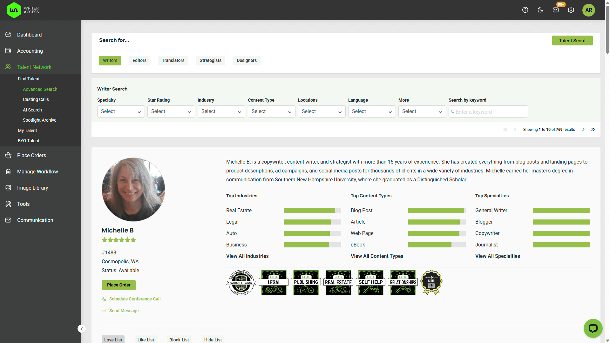The image size is (610, 343).
Task: Open the Locations dropdown
Action: pos(322,111)
